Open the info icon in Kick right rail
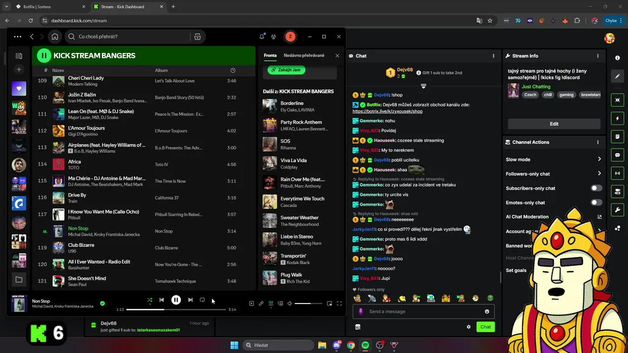The width and height of the screenshot is (628, 353). pyautogui.click(x=617, y=58)
